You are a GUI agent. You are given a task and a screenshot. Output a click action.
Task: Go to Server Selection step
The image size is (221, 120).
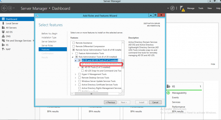49,42
